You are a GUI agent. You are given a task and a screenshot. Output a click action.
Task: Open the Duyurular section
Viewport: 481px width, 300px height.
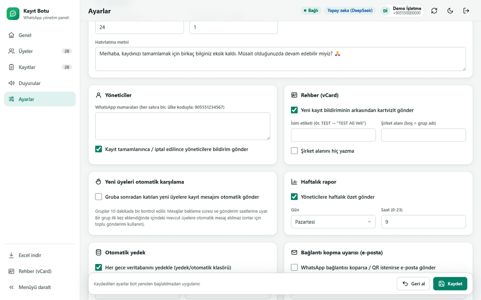click(x=40, y=83)
